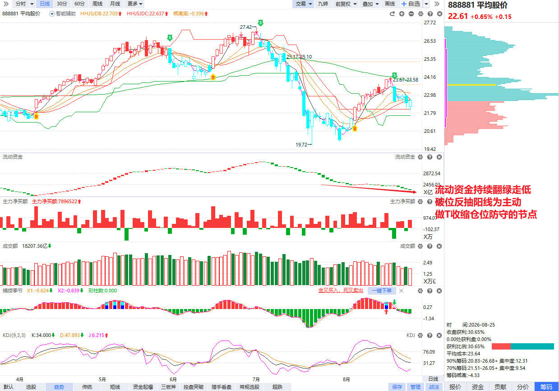Toggle 画线 drawing mode
The image size is (559, 391).
coord(390,4)
